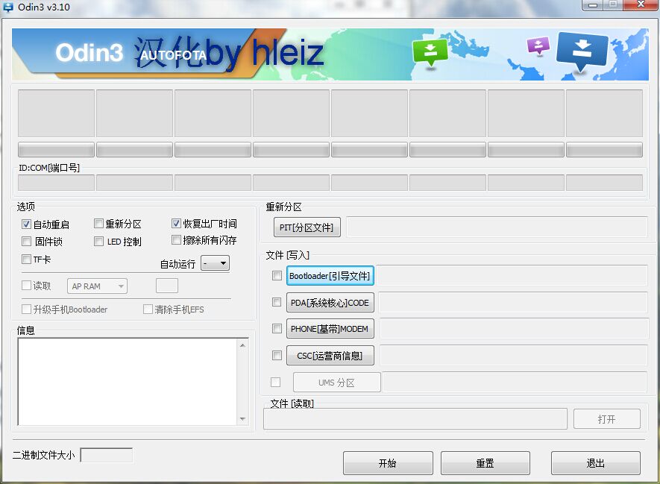Click the first ID:COM port slot
660x484 pixels.
pyautogui.click(x=57, y=183)
